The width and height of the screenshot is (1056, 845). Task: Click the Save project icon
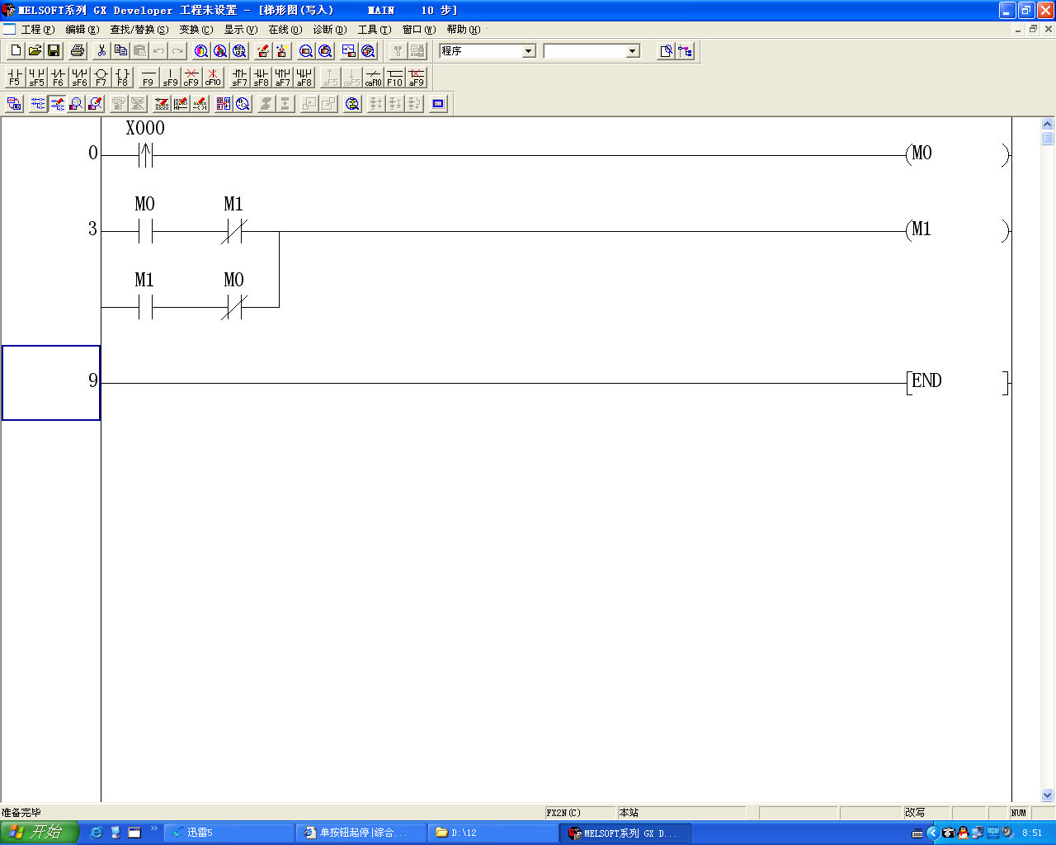point(54,51)
